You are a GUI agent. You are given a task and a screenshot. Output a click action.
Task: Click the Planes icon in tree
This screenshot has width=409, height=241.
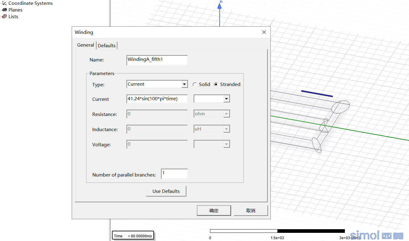point(4,10)
